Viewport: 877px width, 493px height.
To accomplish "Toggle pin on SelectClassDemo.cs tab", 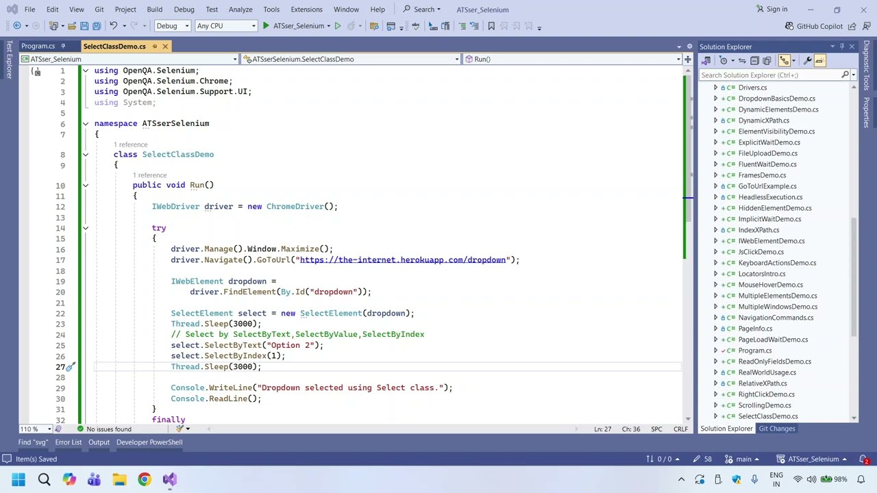I will pyautogui.click(x=155, y=47).
